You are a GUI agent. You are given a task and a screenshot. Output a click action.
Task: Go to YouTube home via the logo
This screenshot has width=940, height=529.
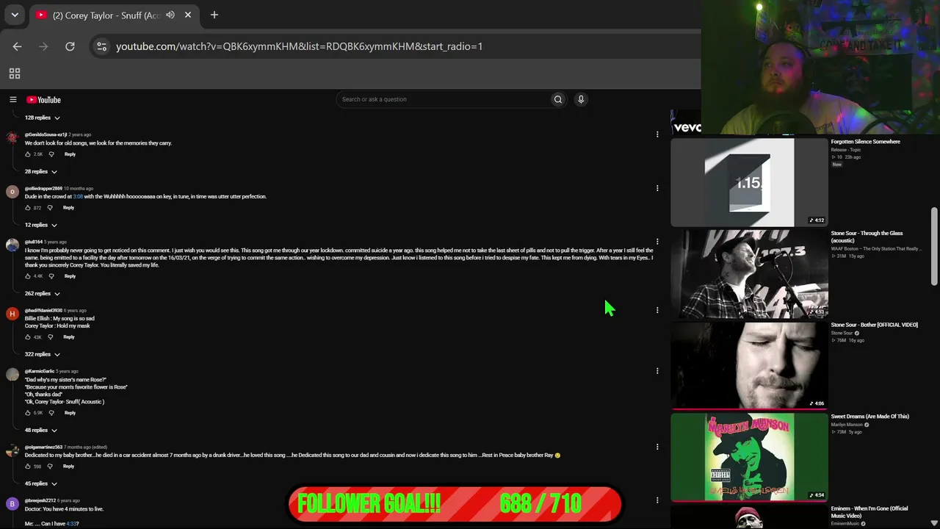click(x=43, y=100)
